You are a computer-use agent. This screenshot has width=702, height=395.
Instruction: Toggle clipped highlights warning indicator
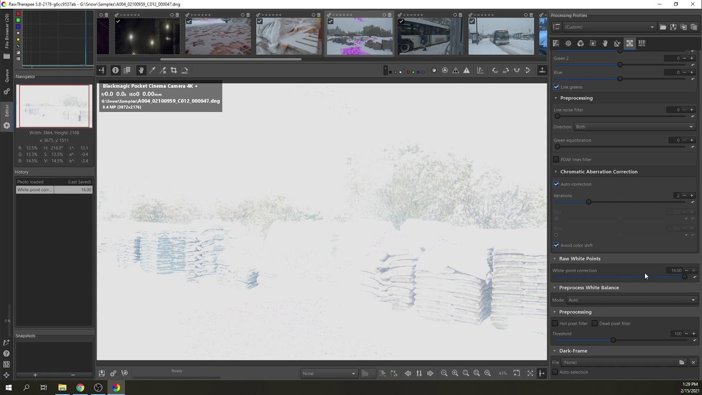point(466,70)
